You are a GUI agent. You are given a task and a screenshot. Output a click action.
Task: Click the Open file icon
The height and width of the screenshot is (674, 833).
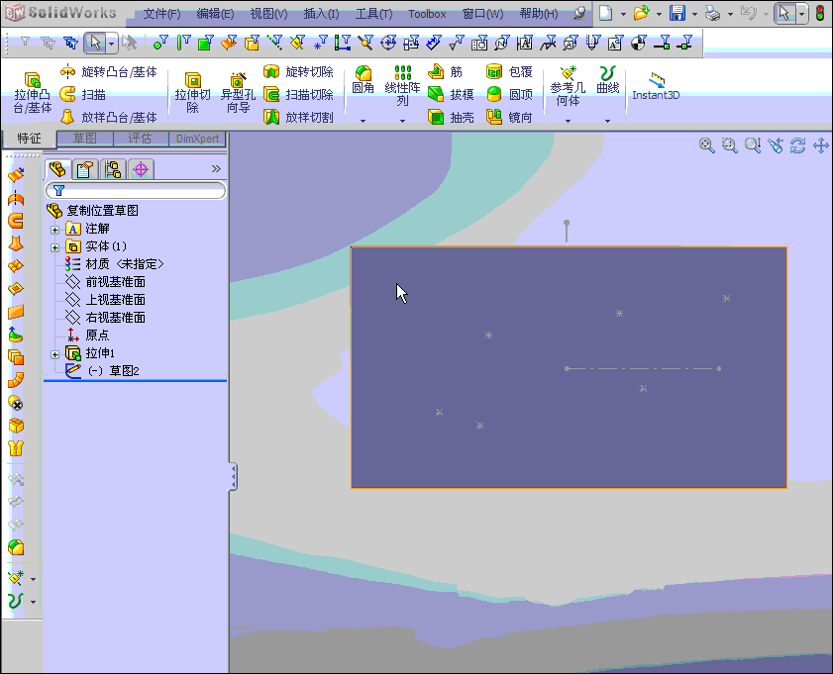641,13
